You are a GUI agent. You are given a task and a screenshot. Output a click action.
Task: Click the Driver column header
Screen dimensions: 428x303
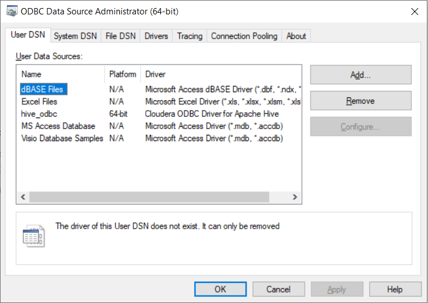click(x=221, y=74)
